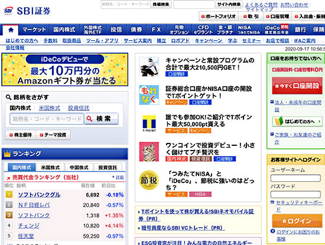This screenshot has width=325, height=245.
Task: Click the T-POINT logo thumbnail
Action: (149, 123)
